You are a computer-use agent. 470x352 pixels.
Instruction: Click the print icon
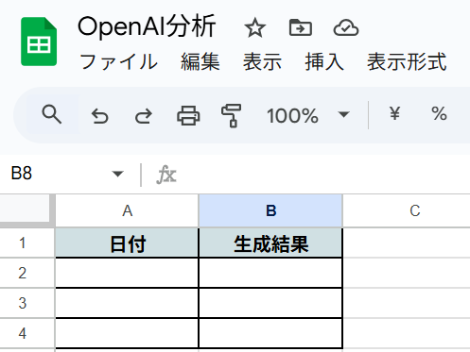[x=188, y=116]
